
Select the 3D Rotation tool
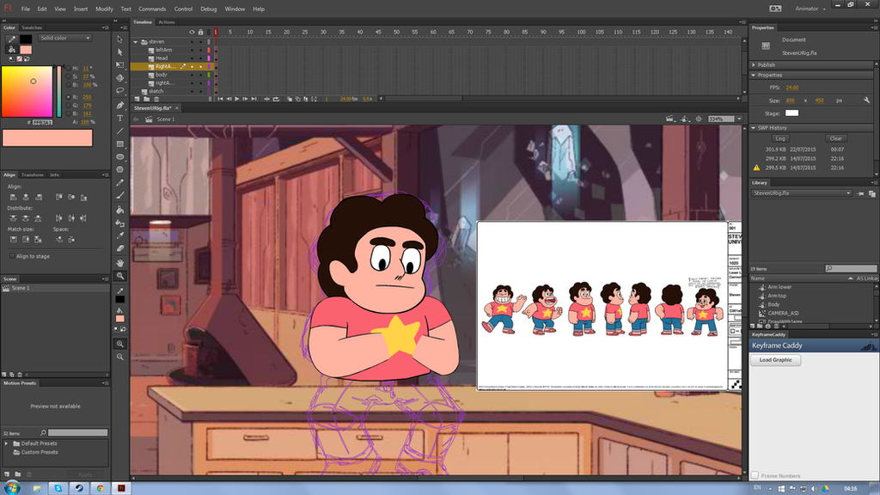coord(119,78)
